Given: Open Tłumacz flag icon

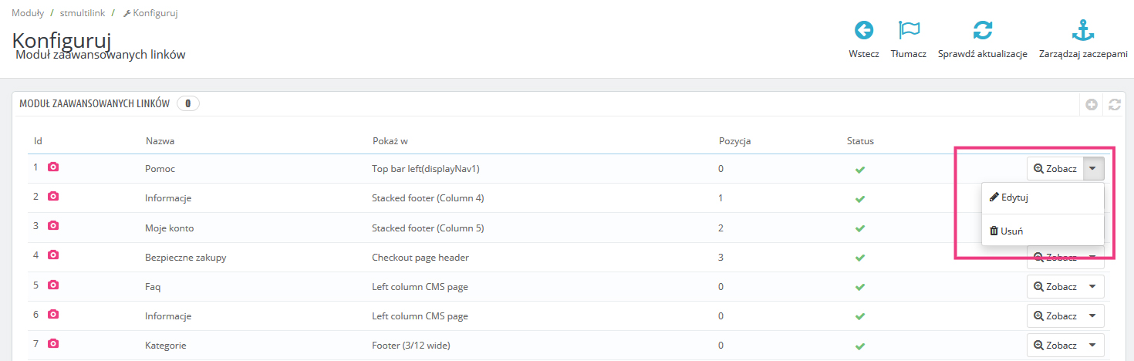Looking at the screenshot, I should coord(909,31).
